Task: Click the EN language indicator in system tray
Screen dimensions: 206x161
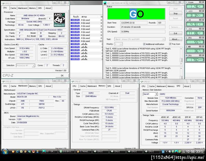Action: (x=163, y=152)
